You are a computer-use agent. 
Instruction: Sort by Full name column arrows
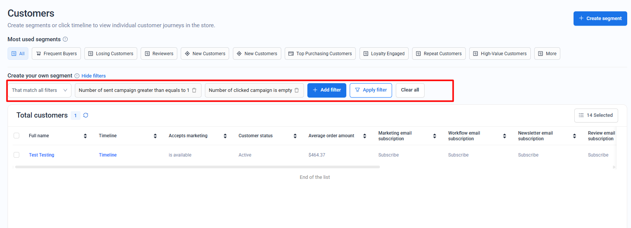click(x=85, y=136)
